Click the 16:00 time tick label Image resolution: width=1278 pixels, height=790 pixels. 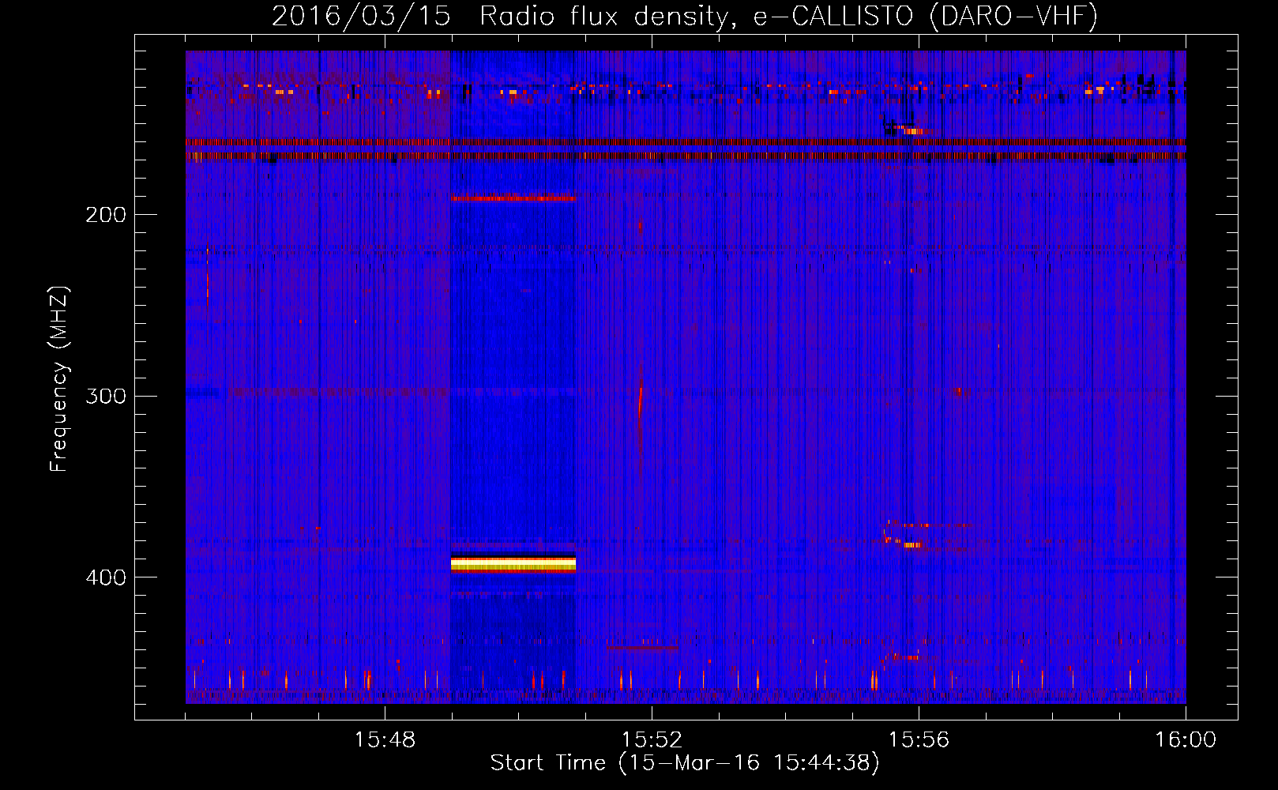(1186, 740)
